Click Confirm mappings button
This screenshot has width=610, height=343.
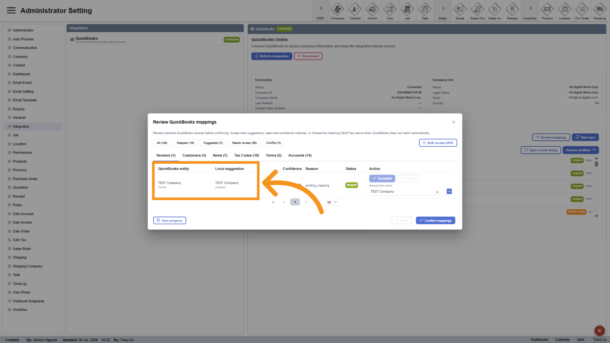435,220
